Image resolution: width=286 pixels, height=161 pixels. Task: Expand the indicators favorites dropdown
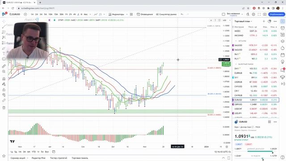pyautogui.click(x=127, y=14)
